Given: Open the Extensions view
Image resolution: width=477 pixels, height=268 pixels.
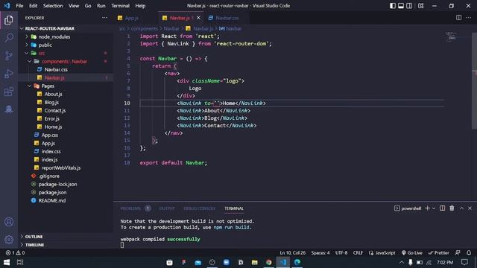Looking at the screenshot, I should pos(9,92).
